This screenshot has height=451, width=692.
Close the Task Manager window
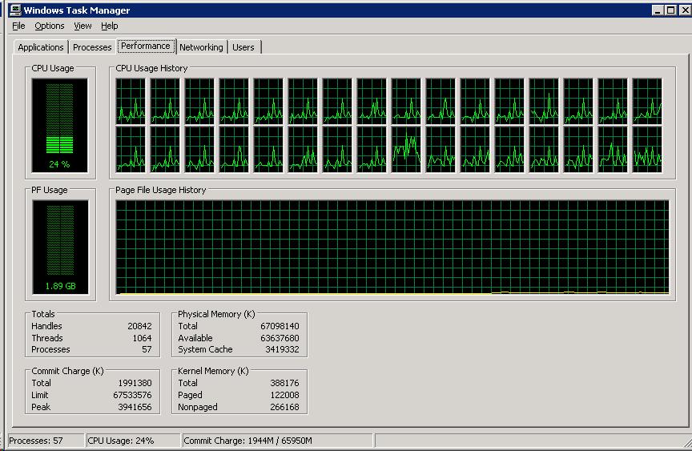click(686, 10)
